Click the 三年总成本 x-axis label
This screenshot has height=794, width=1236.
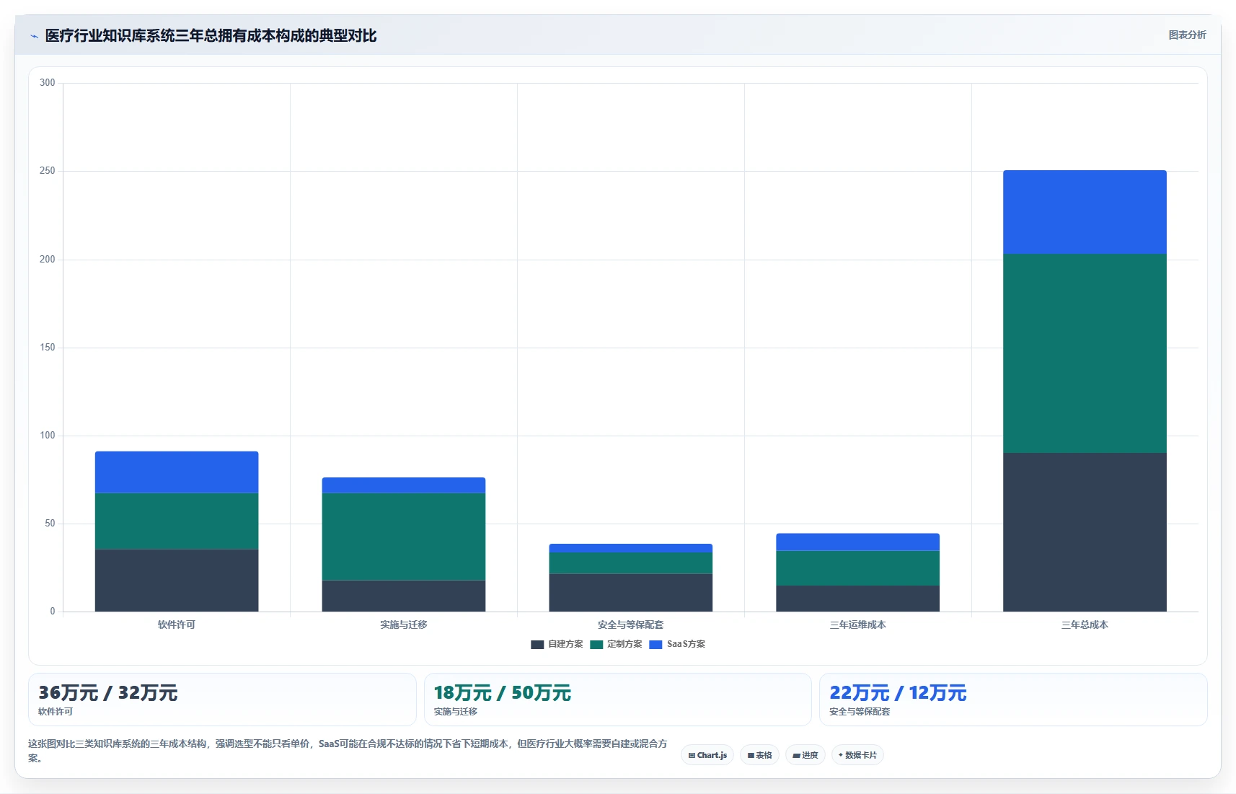click(1085, 625)
